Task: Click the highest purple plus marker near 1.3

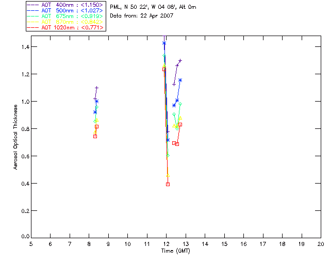Action: [180, 61]
